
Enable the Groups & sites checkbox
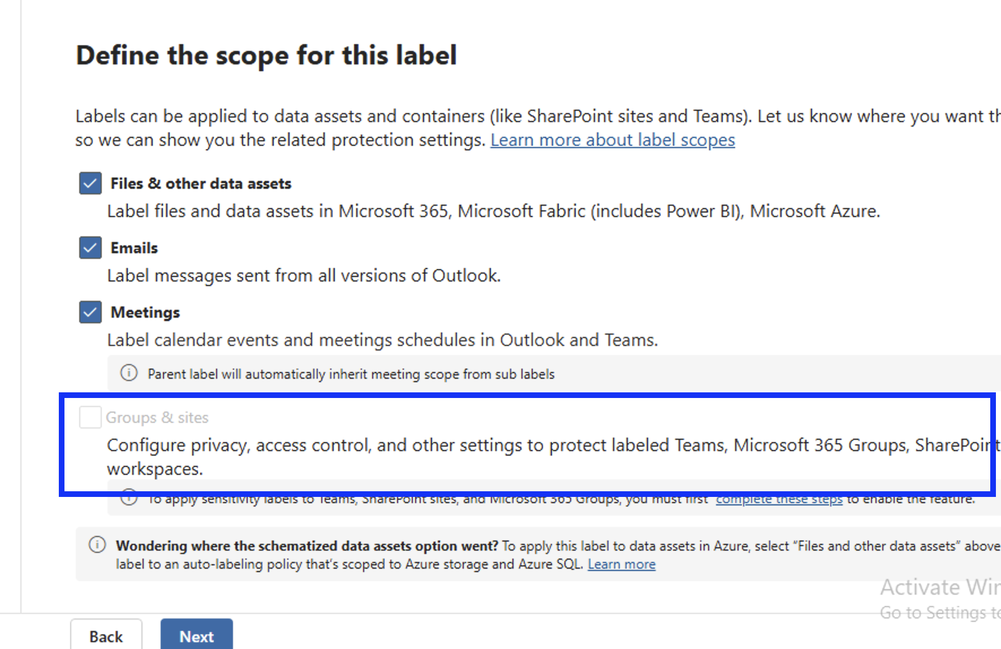click(89, 417)
